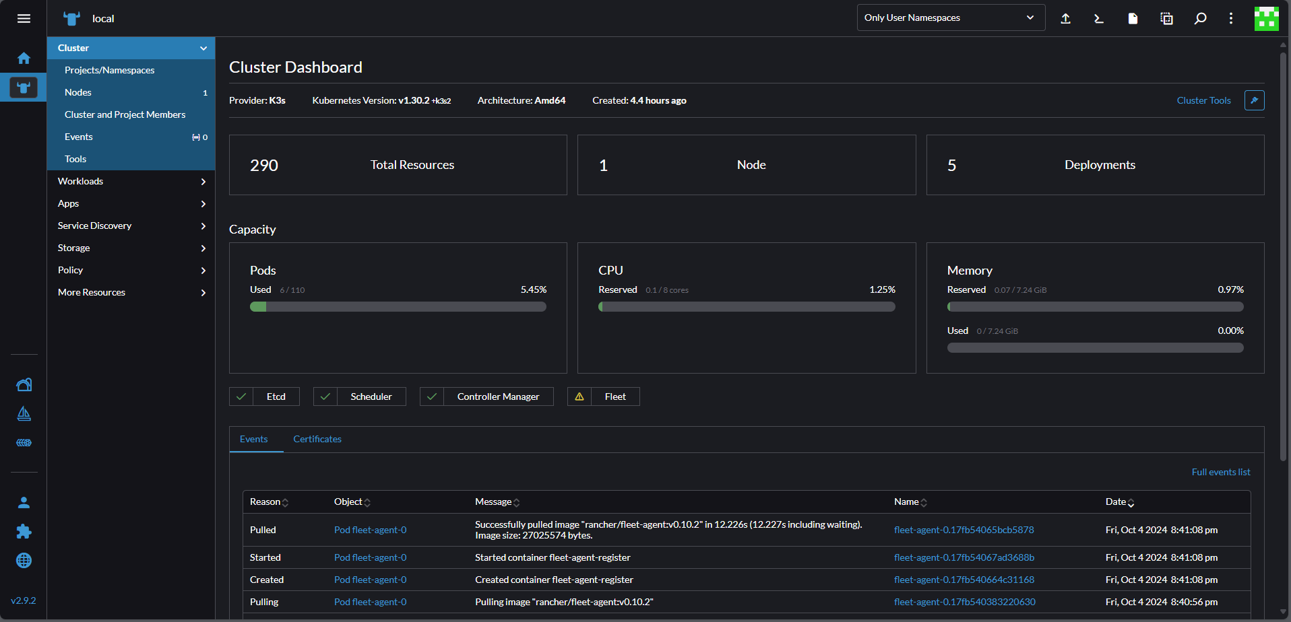
Task: Go to the Home icon in sidebar
Action: click(x=24, y=59)
